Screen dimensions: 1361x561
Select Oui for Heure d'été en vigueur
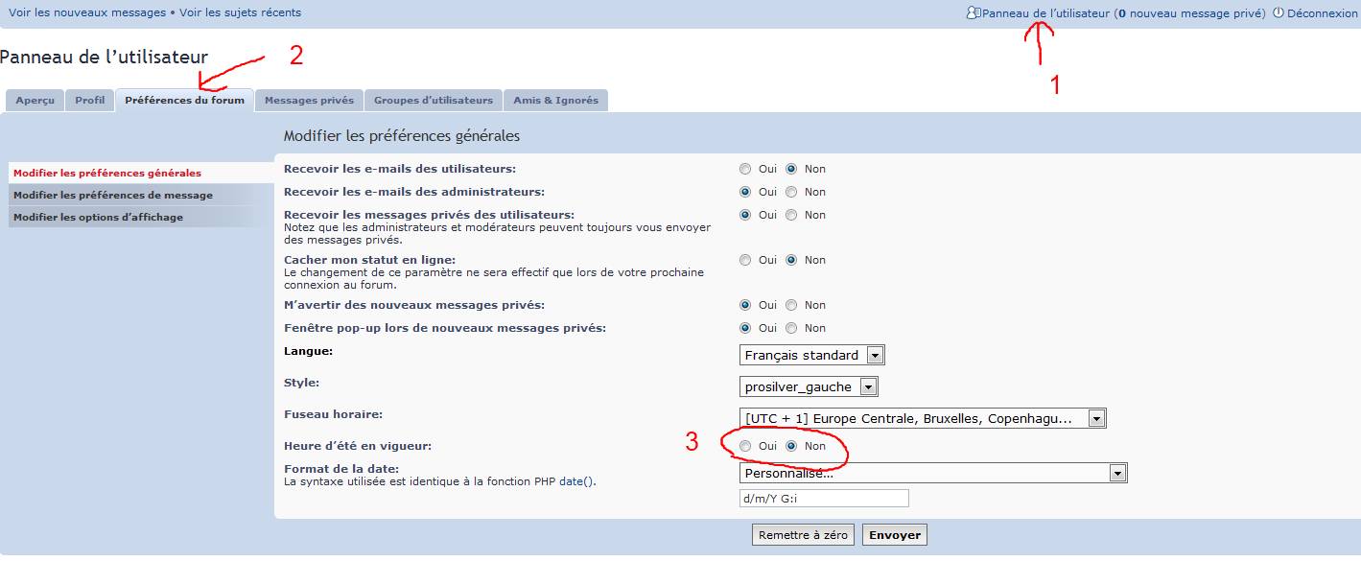tap(745, 446)
